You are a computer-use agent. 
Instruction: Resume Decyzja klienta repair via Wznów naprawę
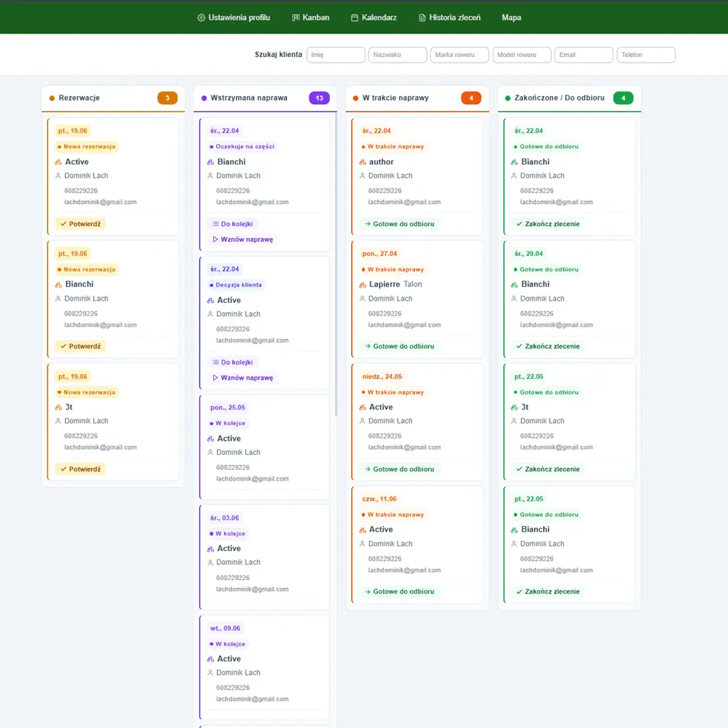click(x=242, y=378)
